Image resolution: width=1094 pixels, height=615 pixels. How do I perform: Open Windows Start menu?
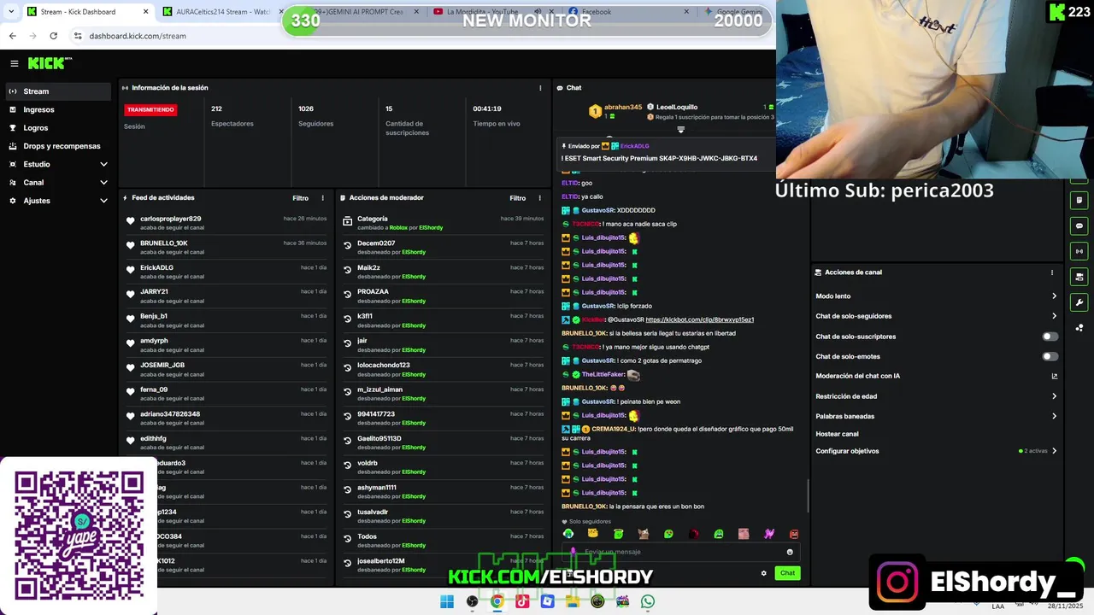446,601
